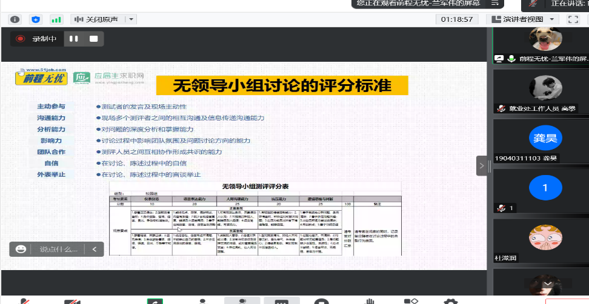This screenshot has width=589, height=304.
Task: Type in the 说点什么 chat field
Action: click(x=59, y=249)
